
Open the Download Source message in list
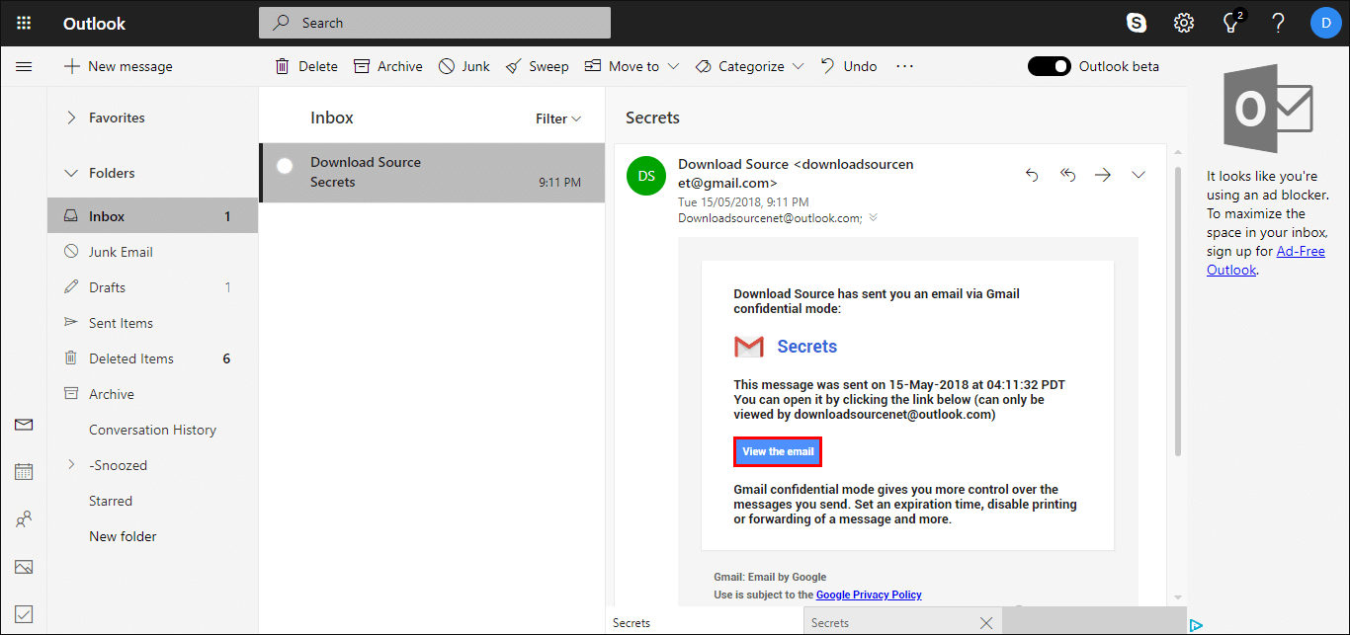[432, 173]
